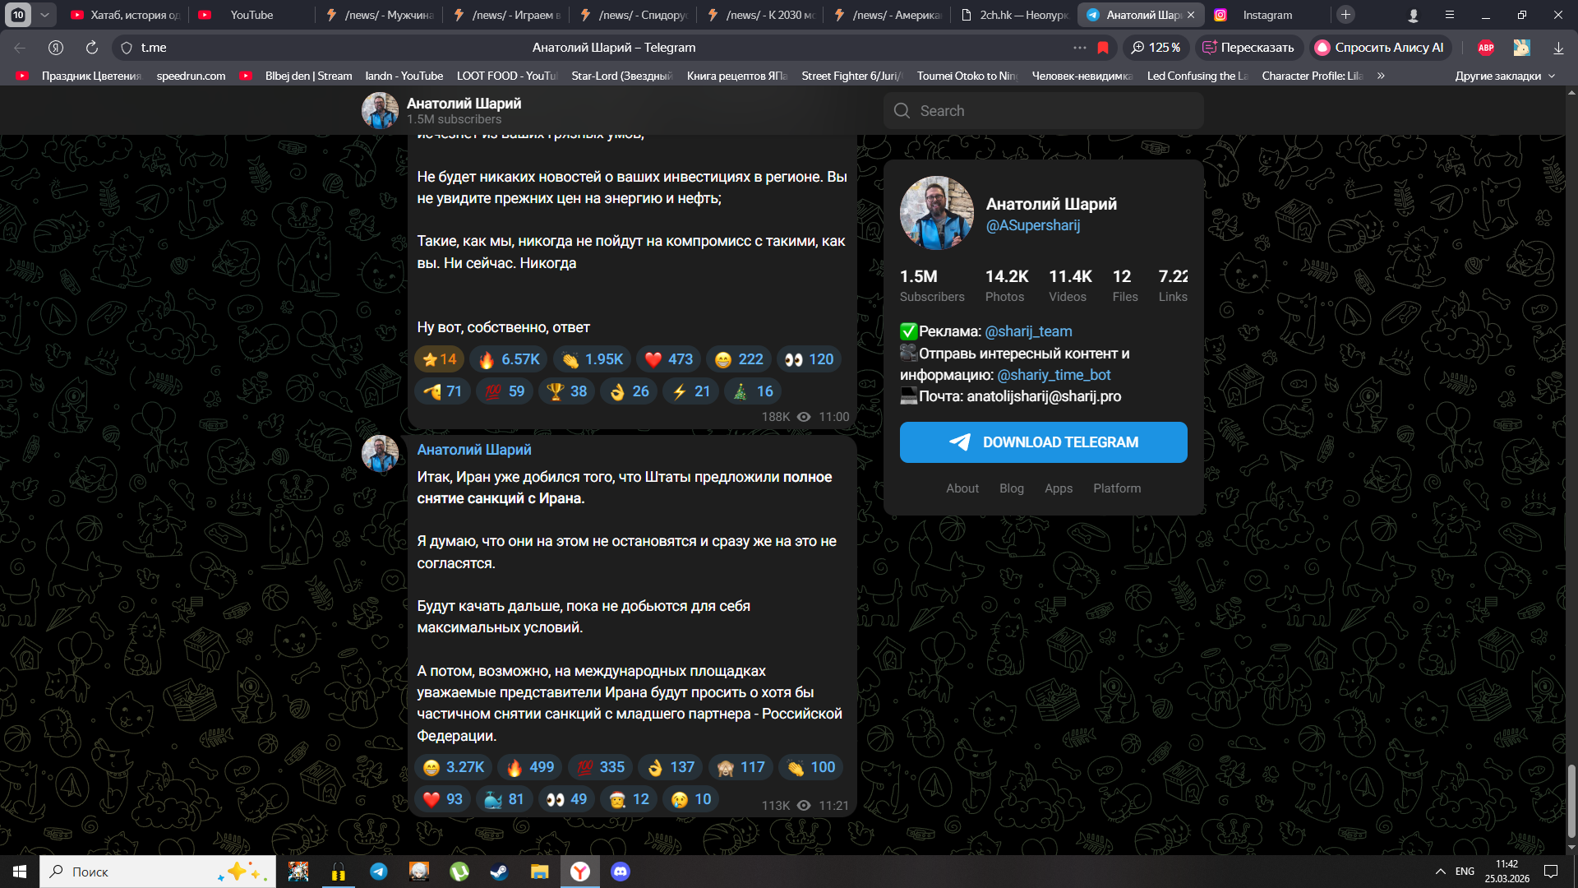
Task: Switch to the Instagram tab
Action: pos(1266,15)
